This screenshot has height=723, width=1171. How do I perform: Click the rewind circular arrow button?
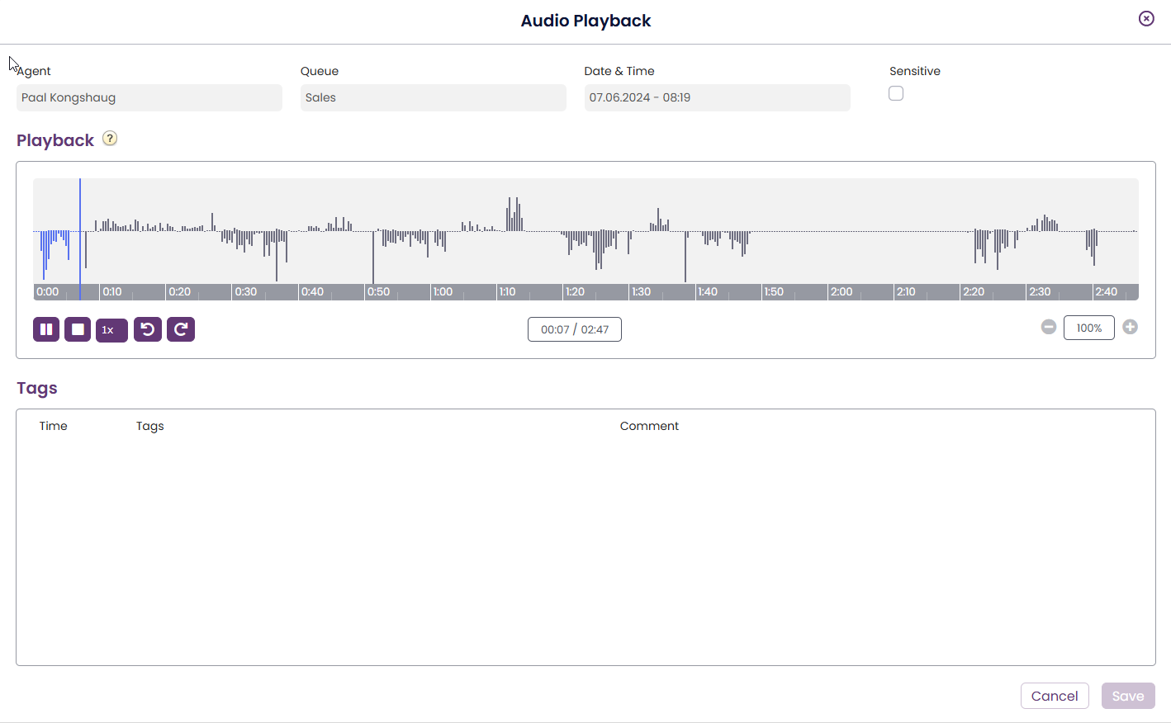tap(148, 329)
